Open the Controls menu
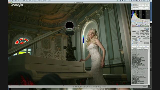160x90 pixels. tap(34, 1)
